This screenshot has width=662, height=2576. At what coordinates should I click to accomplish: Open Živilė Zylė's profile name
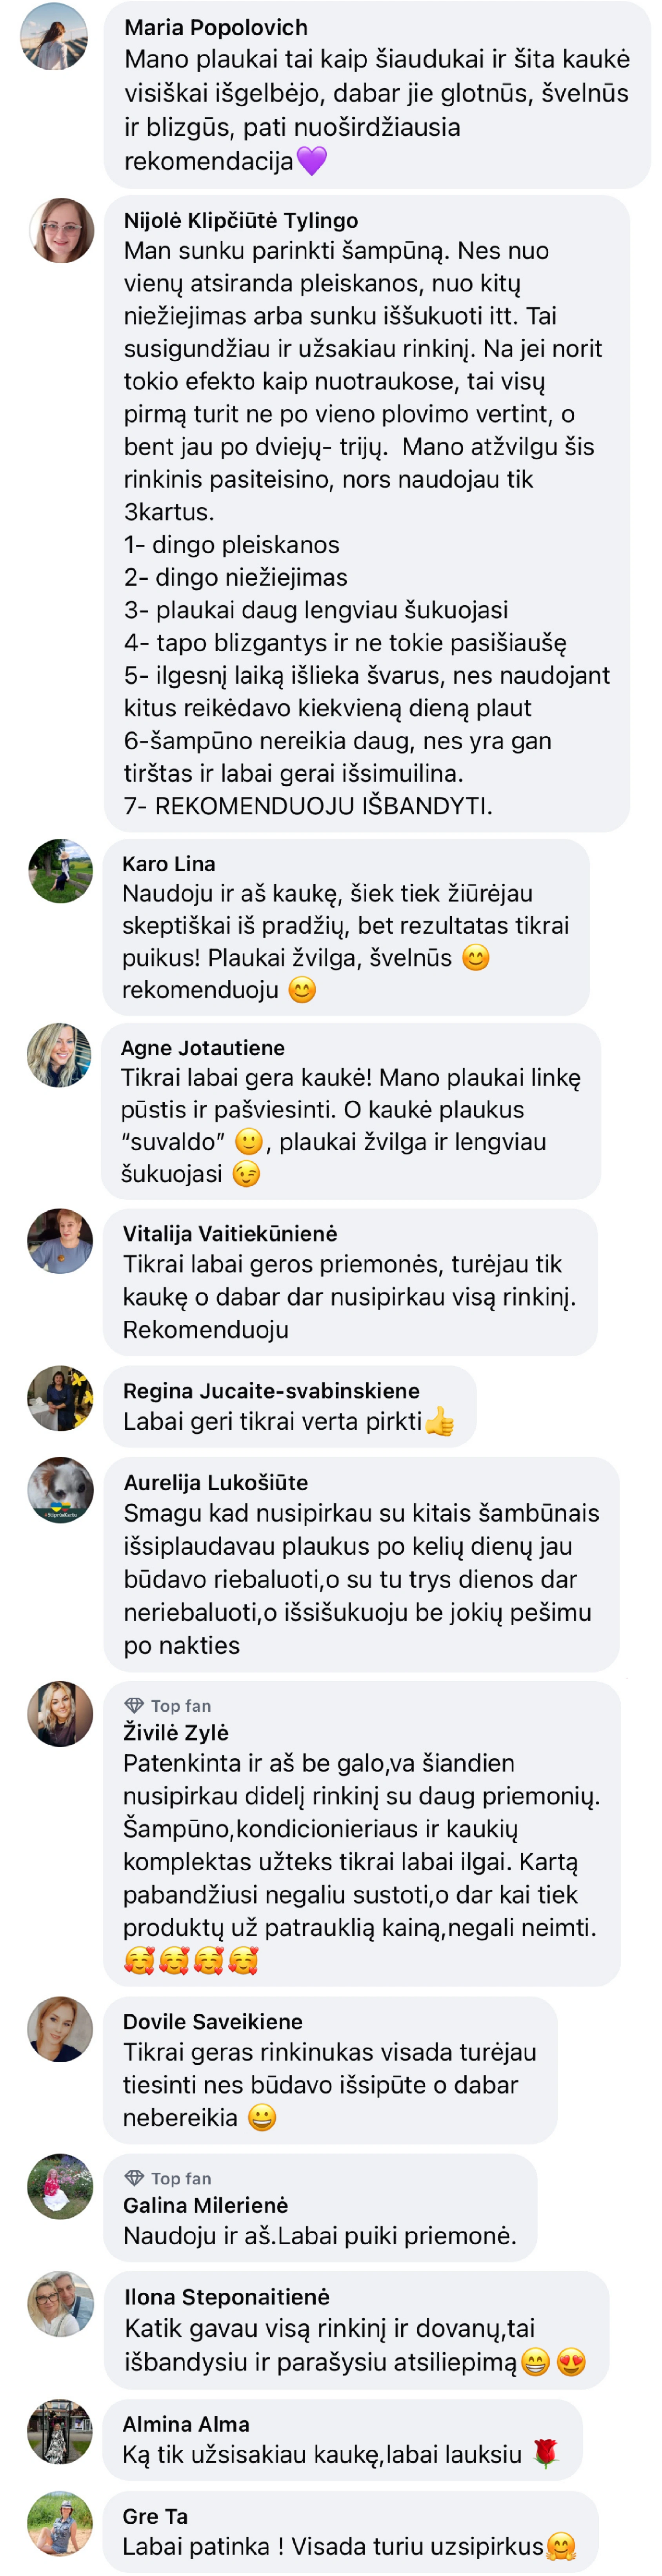pyautogui.click(x=176, y=1731)
